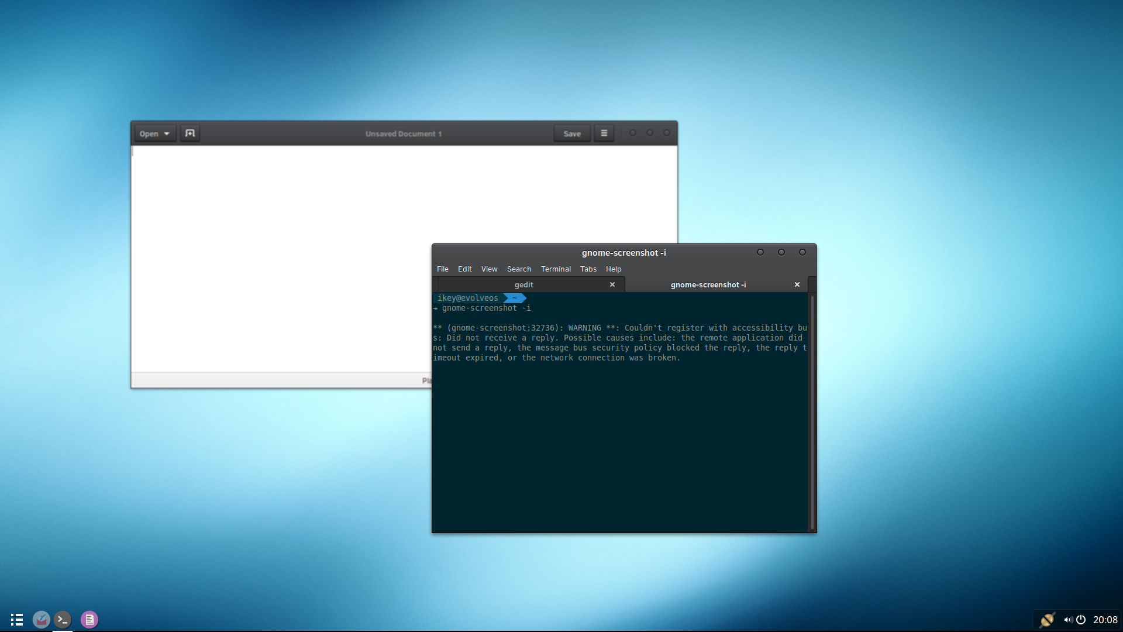Open the volume speaker tray icon
This screenshot has width=1123, height=632.
(1068, 620)
